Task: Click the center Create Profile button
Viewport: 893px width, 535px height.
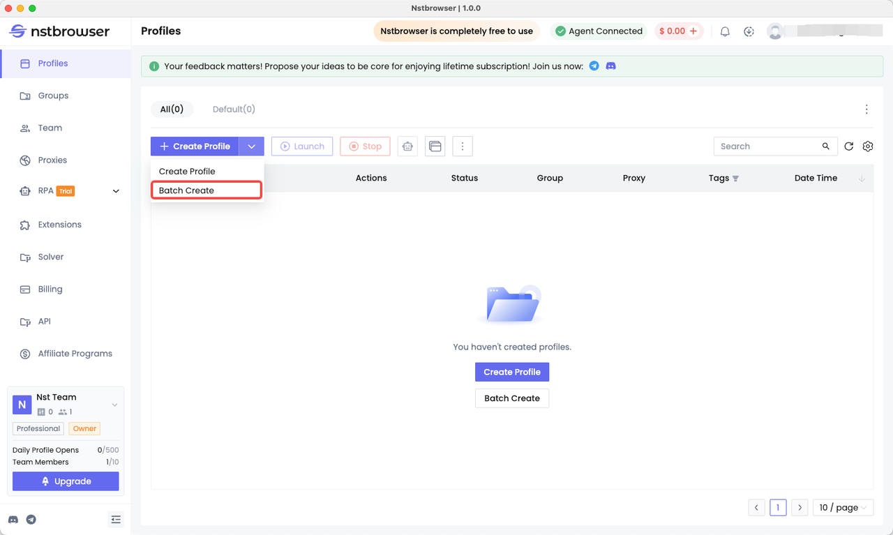Action: point(512,372)
